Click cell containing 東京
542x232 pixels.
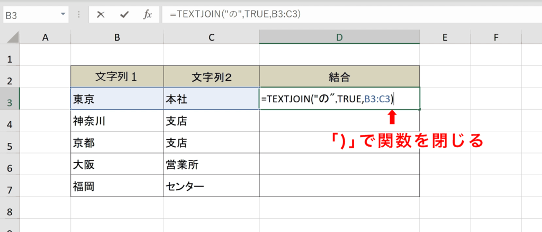coord(117,99)
